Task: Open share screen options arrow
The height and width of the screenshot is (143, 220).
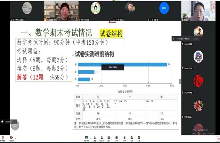Action: click(90, 139)
